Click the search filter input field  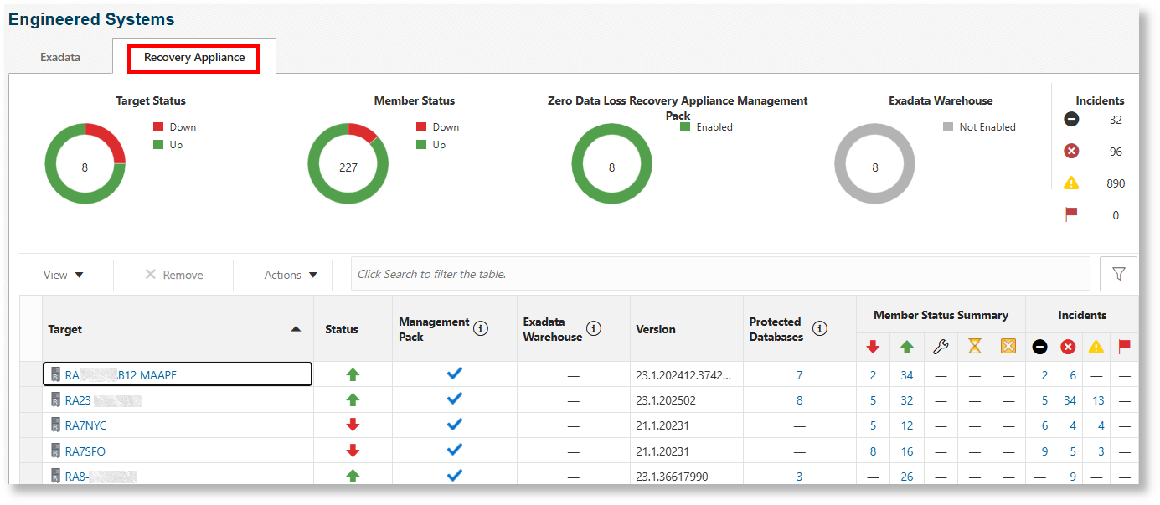(x=720, y=274)
